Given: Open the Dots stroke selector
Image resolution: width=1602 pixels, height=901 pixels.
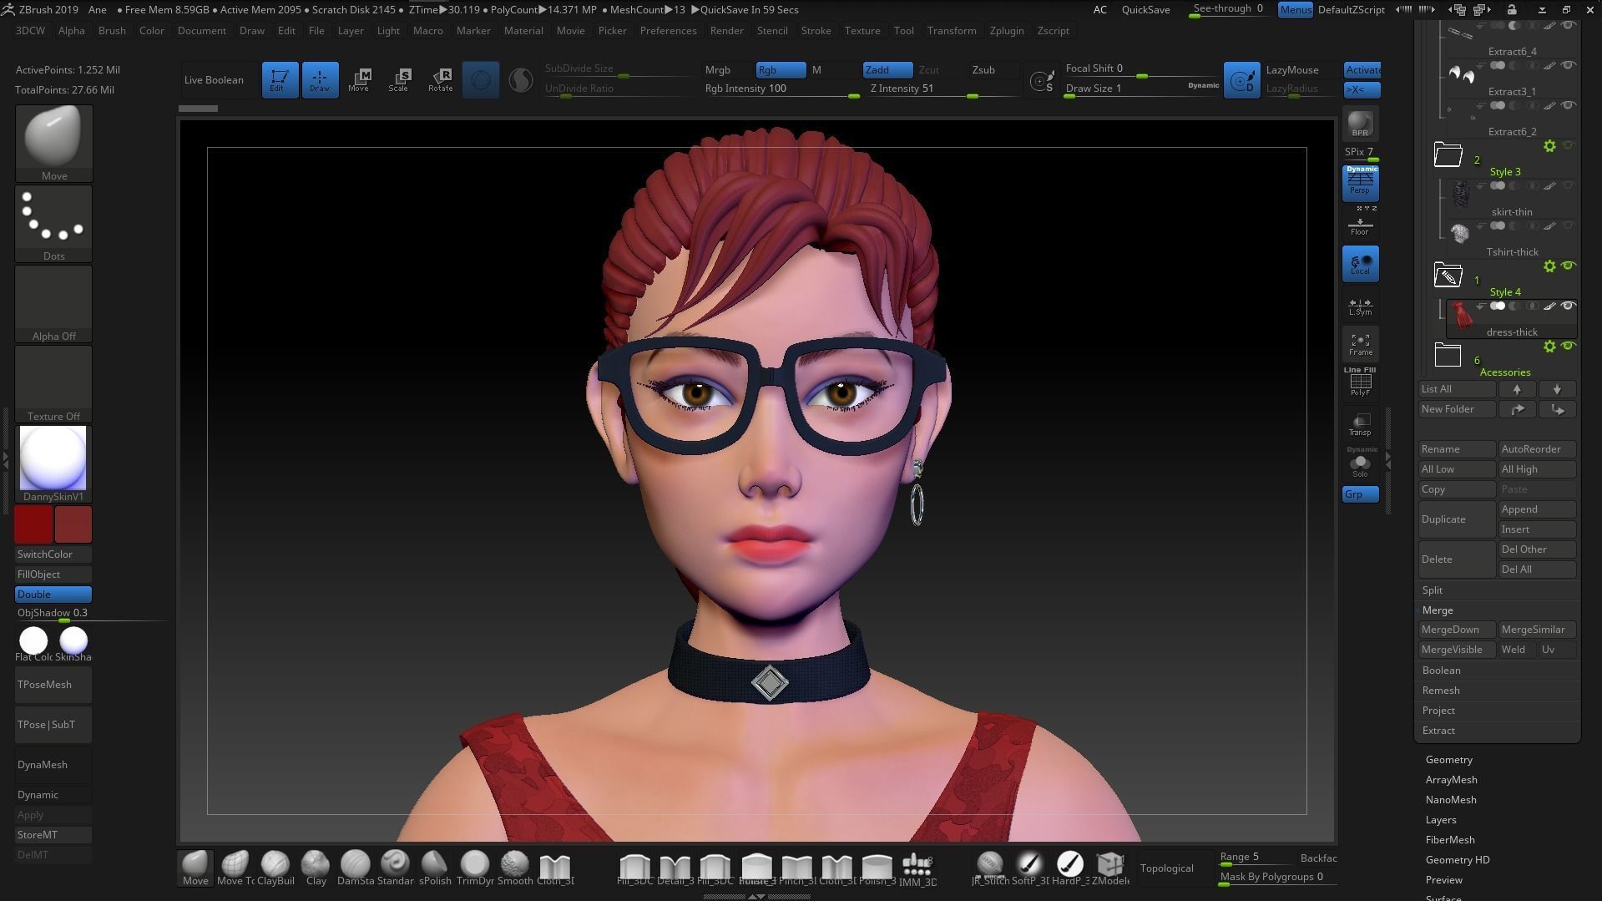Looking at the screenshot, I should [x=54, y=224].
